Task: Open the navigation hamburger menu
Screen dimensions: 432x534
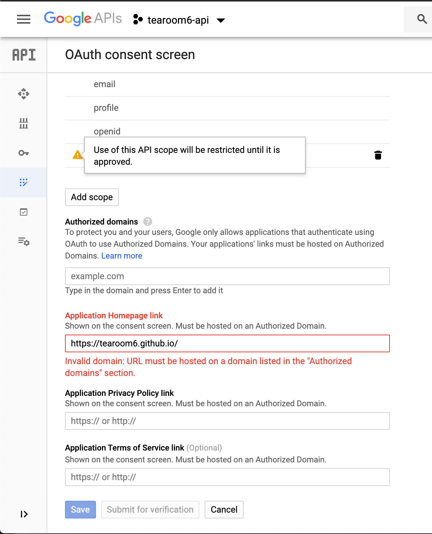Action: point(23,19)
